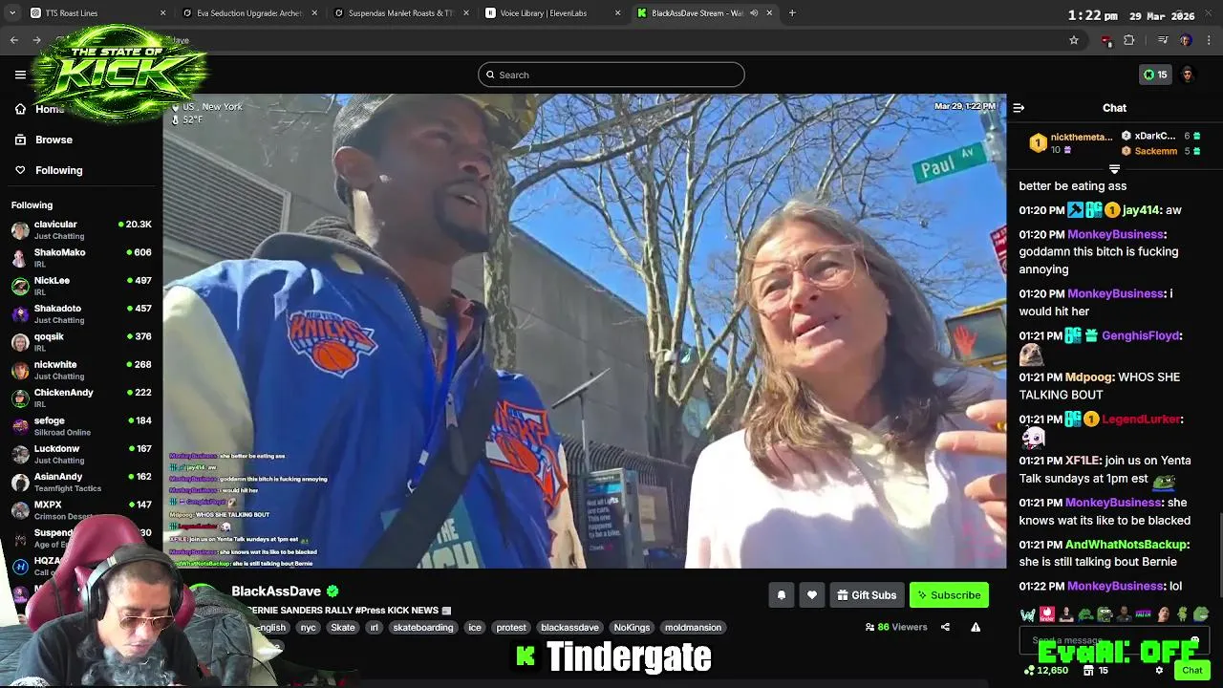
Task: Report the stream with the warning icon
Action: click(x=976, y=628)
